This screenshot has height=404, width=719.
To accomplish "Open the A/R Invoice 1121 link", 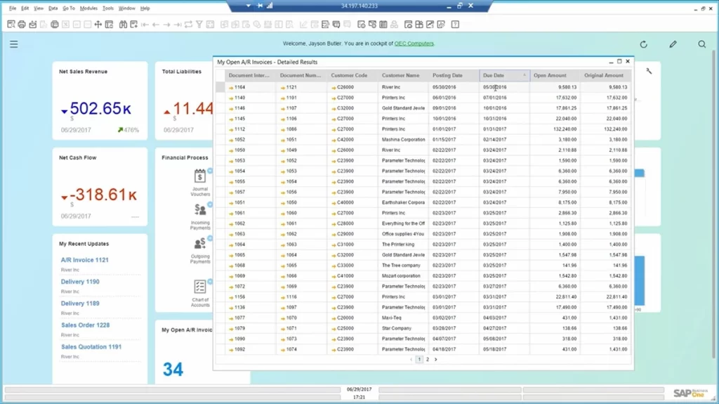I will tap(84, 260).
